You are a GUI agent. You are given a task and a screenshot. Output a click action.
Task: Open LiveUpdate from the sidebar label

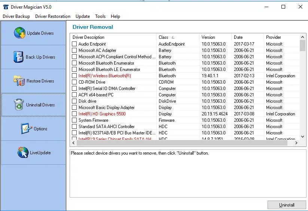[x=40, y=153]
